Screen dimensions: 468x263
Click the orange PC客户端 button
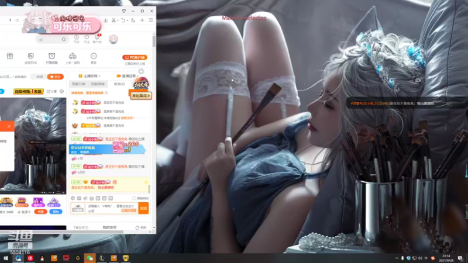(x=135, y=57)
